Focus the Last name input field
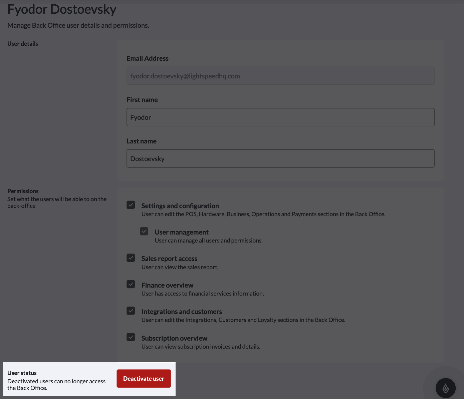Screen dimensions: 464x399 pos(280,158)
